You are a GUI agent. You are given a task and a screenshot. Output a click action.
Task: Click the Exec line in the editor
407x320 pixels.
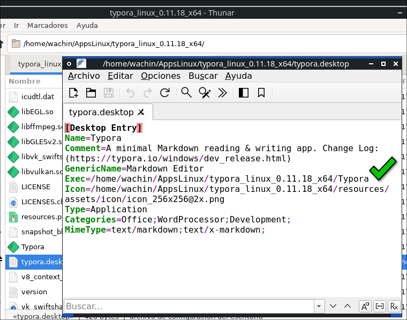(216, 178)
